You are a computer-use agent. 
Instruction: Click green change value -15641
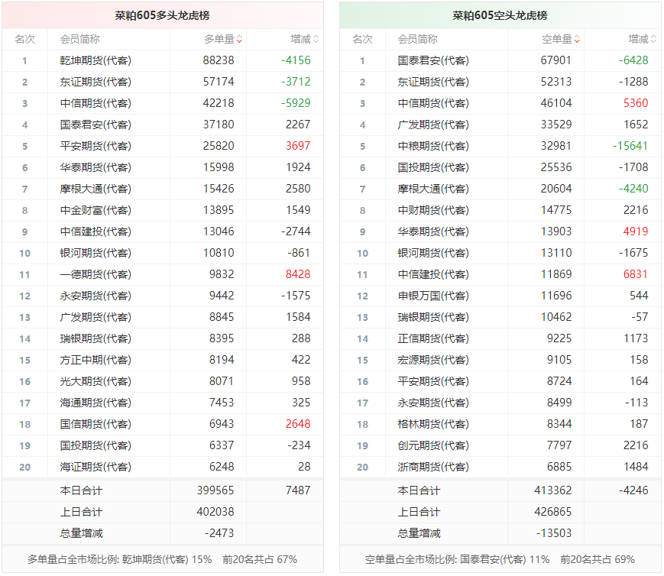tap(630, 146)
